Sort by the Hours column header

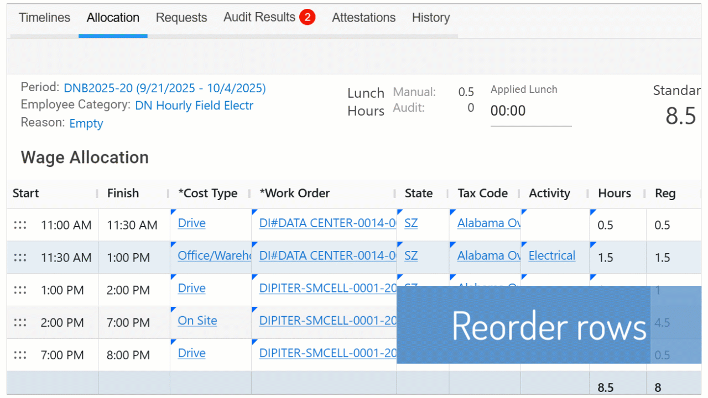coord(615,193)
